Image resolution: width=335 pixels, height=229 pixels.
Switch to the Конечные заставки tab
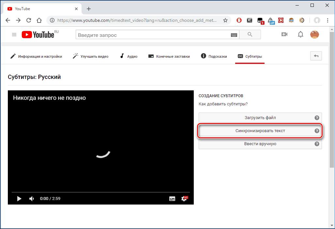point(169,56)
